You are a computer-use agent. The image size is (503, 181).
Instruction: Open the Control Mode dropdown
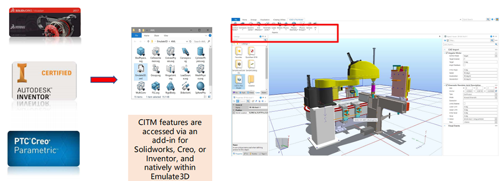(480, 55)
